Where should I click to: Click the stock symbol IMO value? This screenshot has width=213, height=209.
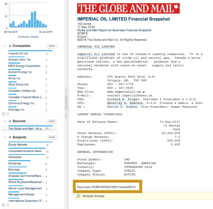127,159
